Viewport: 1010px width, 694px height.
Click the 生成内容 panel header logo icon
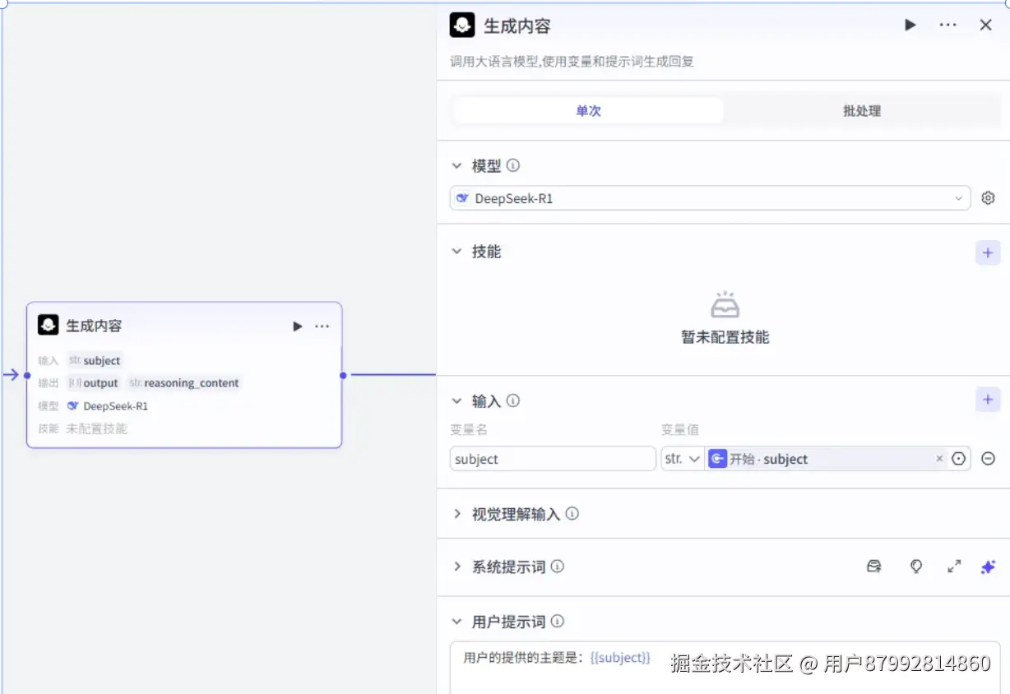pyautogui.click(x=462, y=25)
